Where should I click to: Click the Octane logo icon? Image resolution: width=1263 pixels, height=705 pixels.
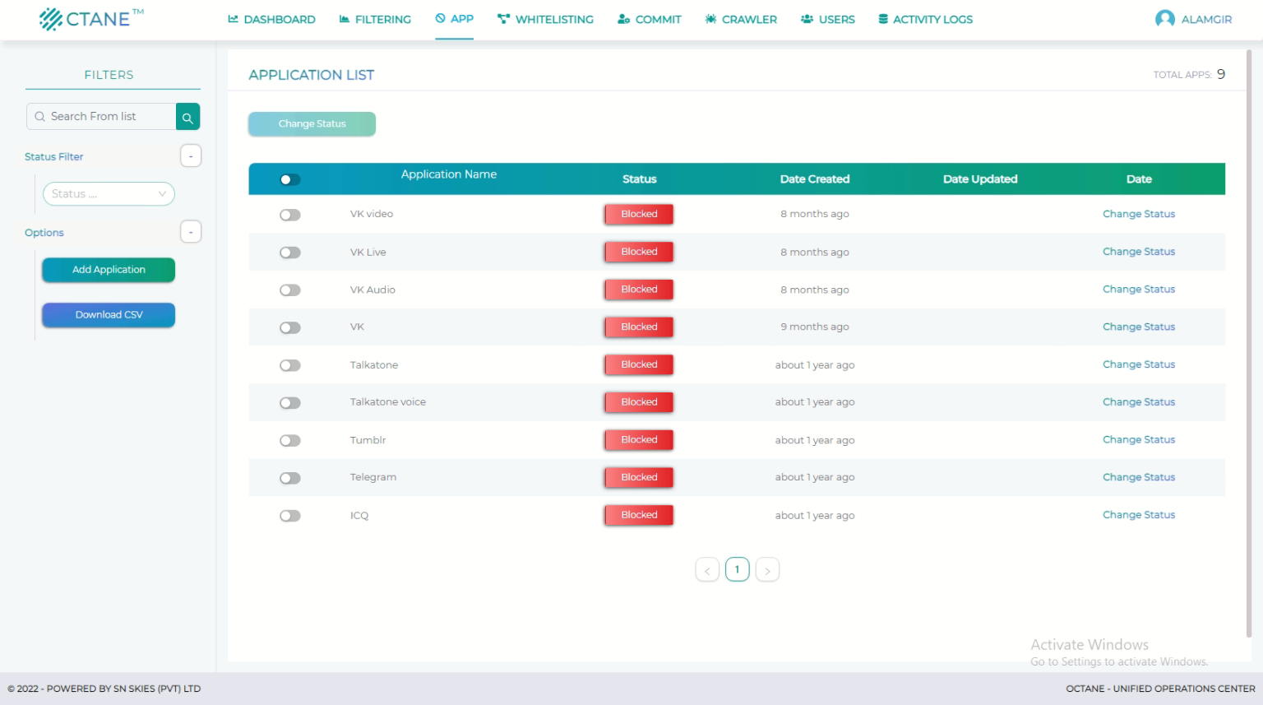51,19
